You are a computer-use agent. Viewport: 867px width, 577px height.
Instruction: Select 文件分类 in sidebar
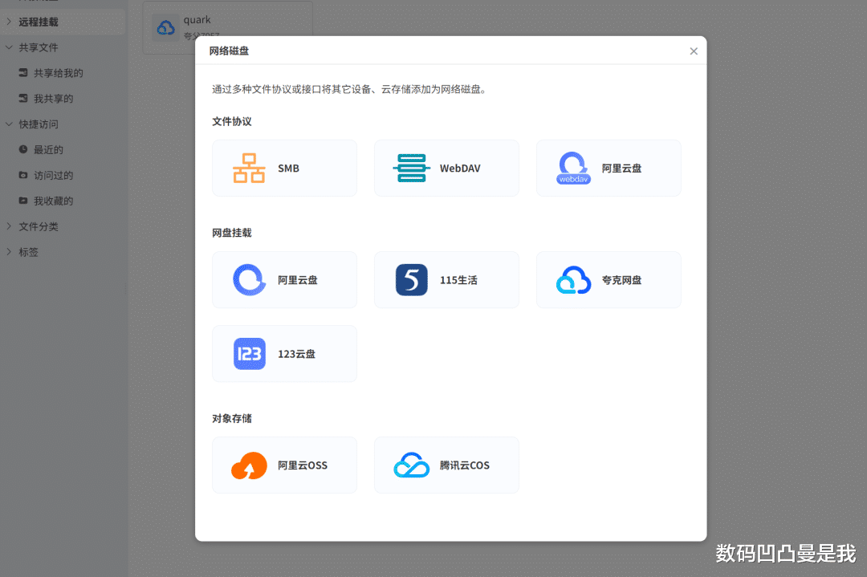(39, 226)
